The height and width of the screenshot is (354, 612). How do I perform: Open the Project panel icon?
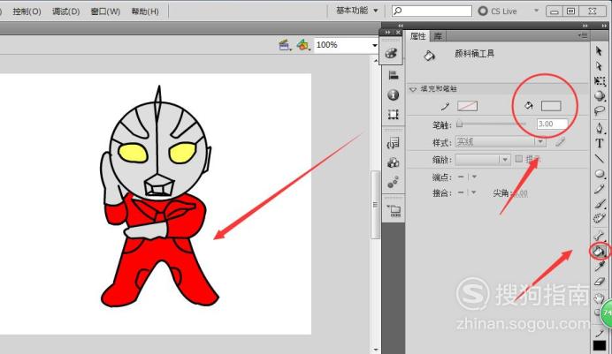click(394, 211)
